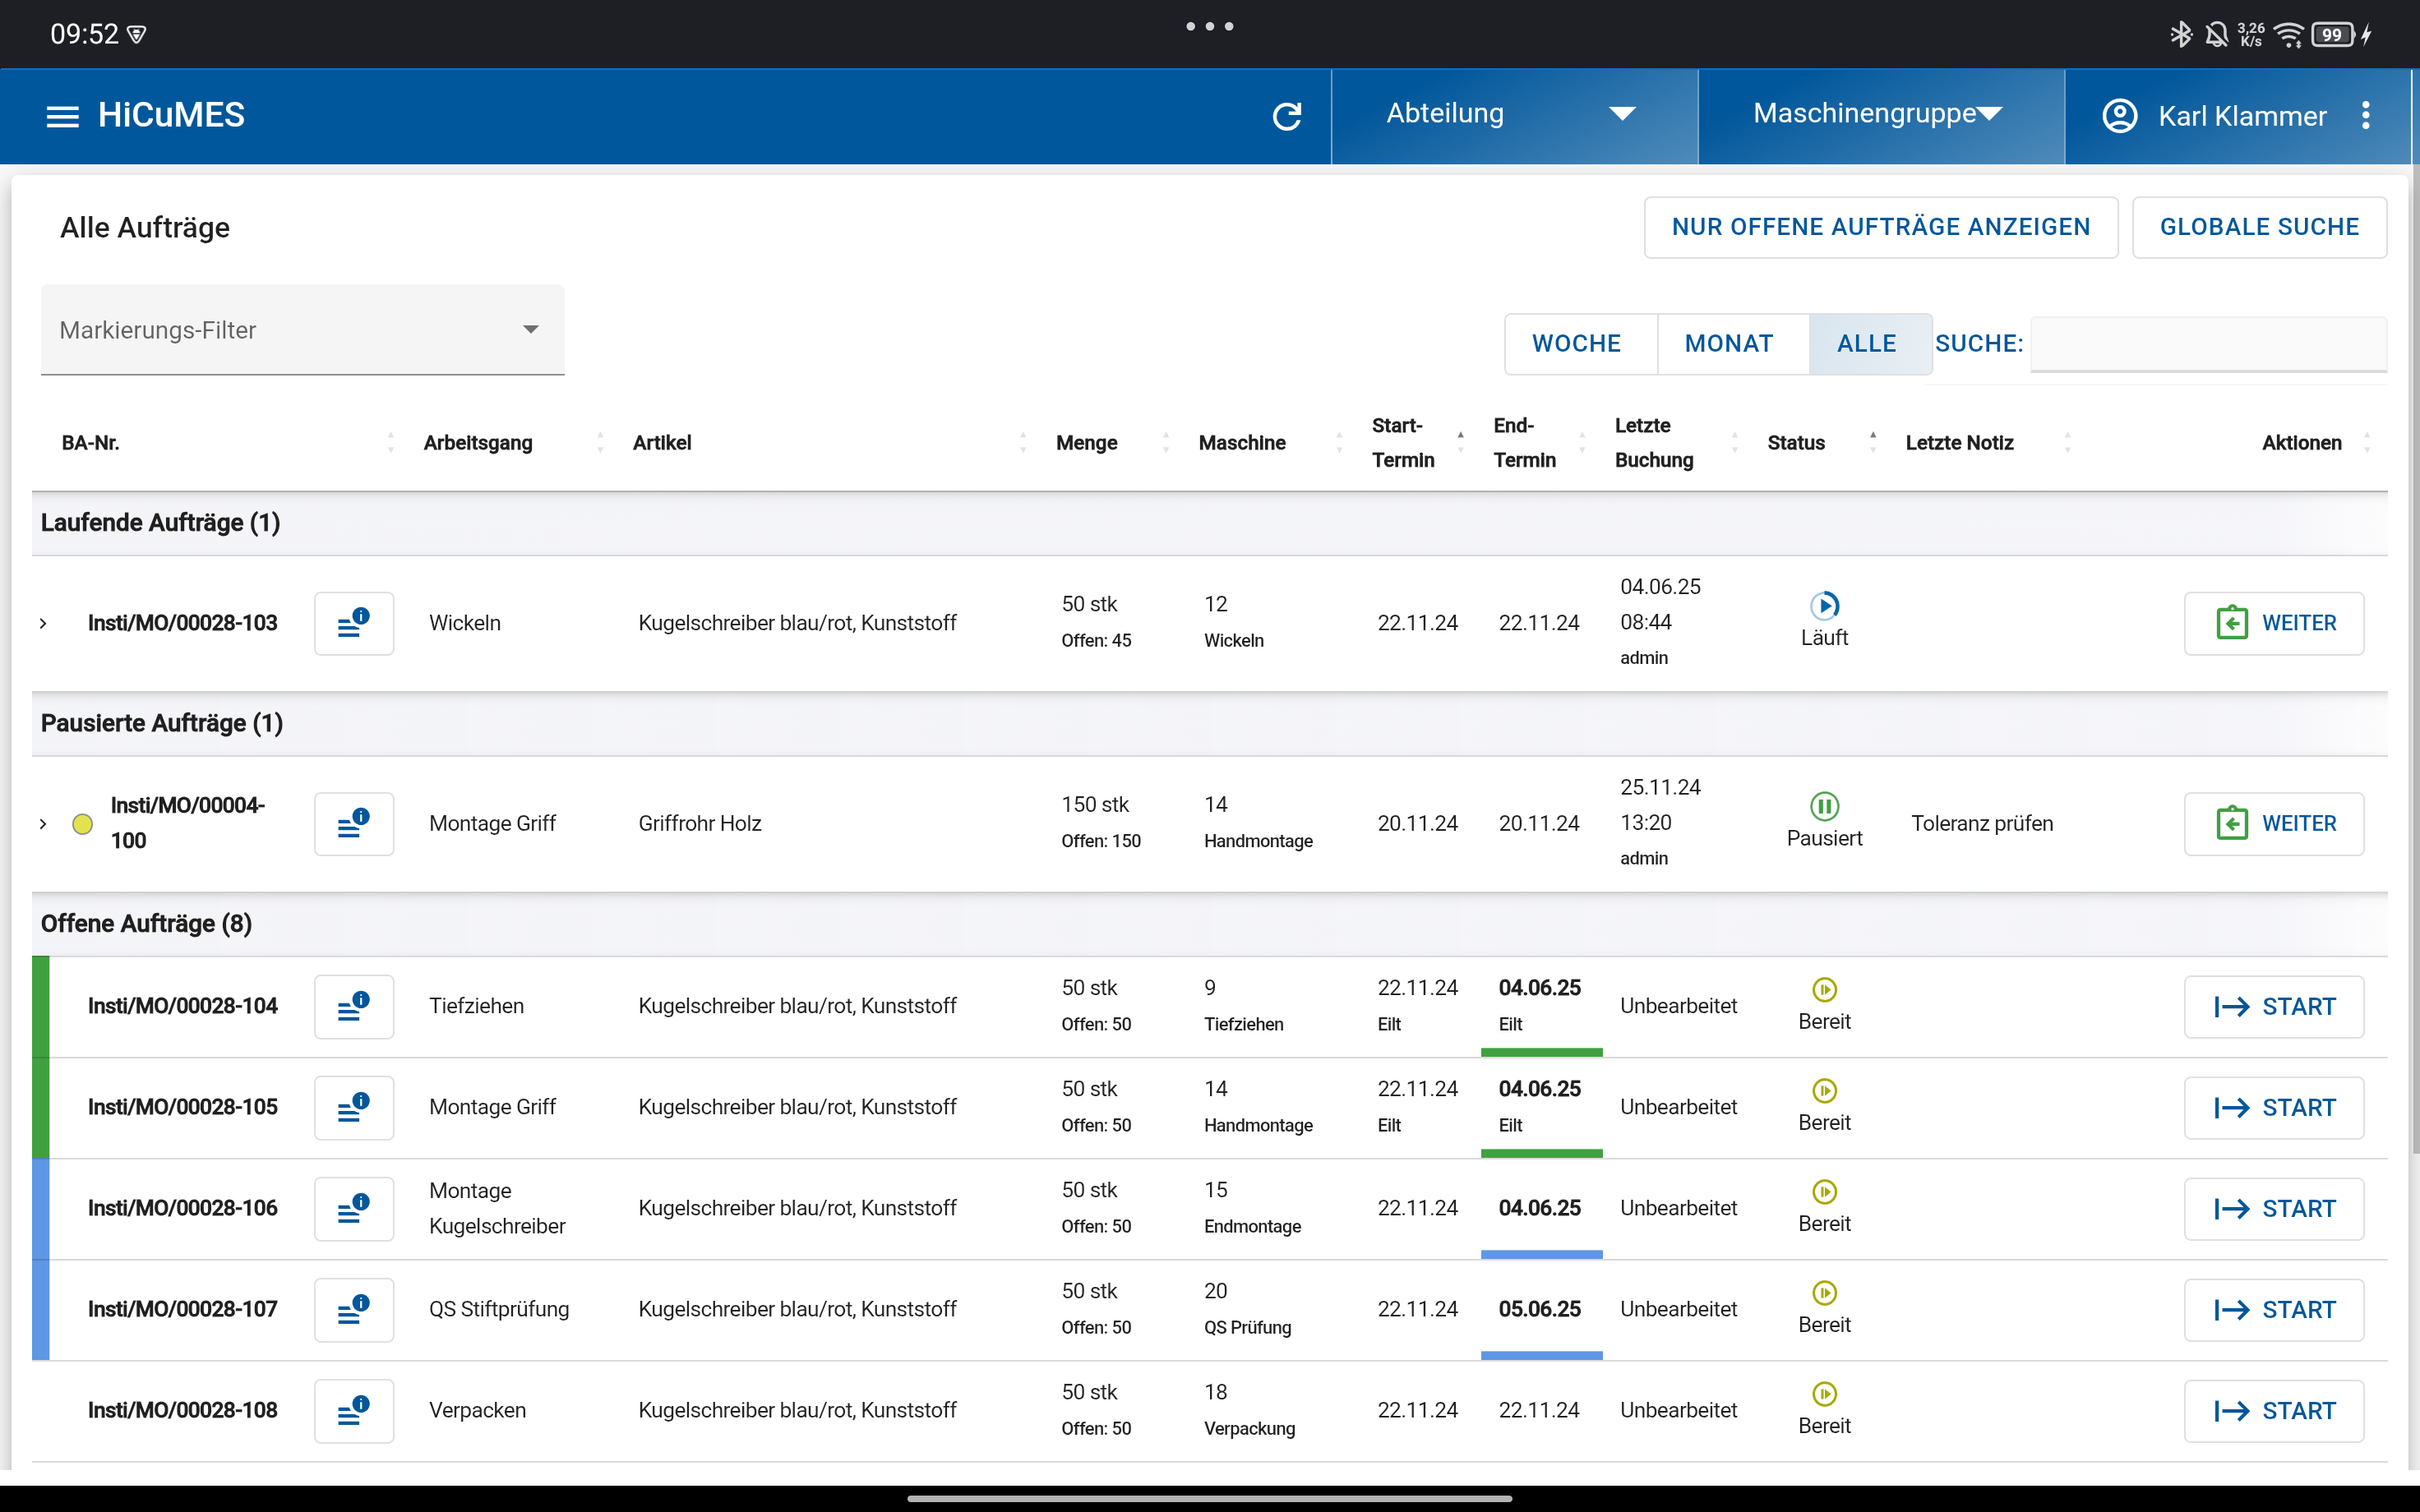Start order Insti/MO/00028-104
Screen dimensions: 2420x1512
pyautogui.click(x=2273, y=1006)
